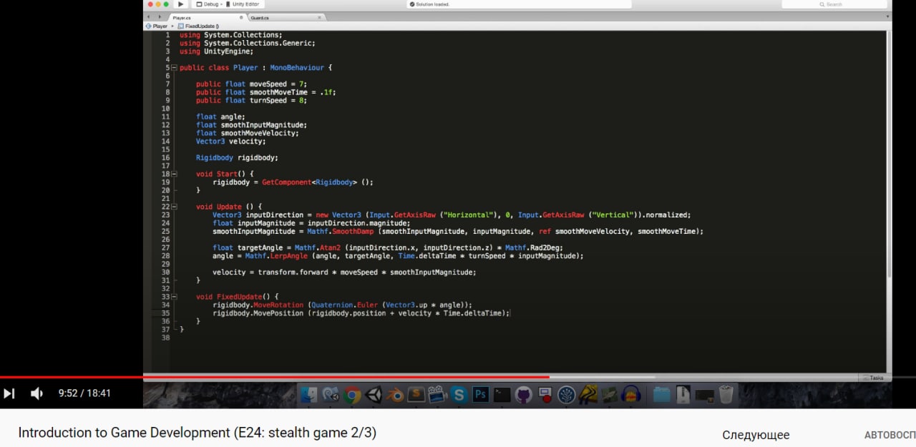
Task: Open the Player class breadcrumb
Action: coord(157,26)
